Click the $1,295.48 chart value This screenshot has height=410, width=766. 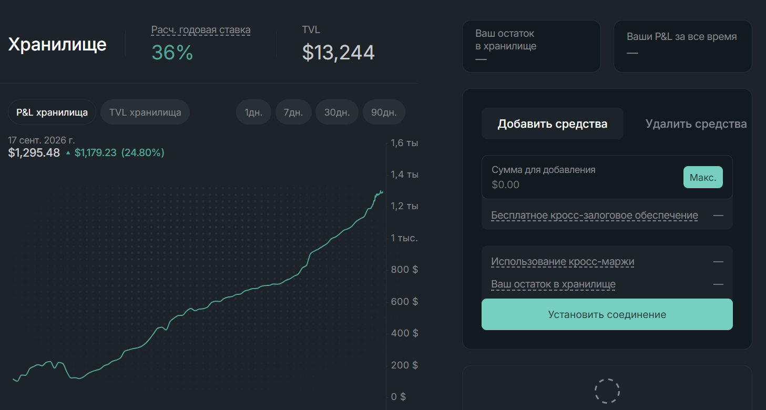tap(34, 153)
